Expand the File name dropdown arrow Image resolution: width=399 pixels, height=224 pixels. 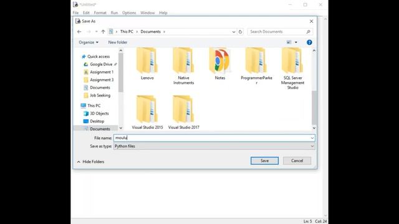coord(312,138)
